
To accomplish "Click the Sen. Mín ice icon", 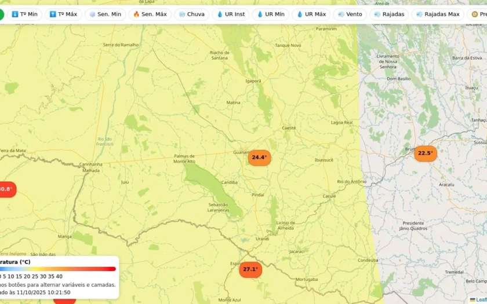I will point(92,14).
